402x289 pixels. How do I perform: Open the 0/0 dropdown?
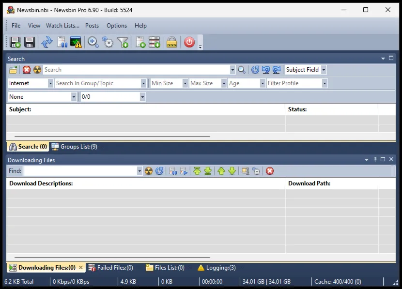click(x=142, y=97)
